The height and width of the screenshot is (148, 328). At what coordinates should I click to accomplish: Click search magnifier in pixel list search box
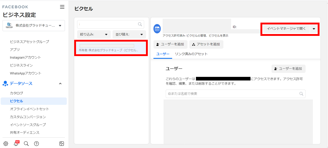pos(140,24)
